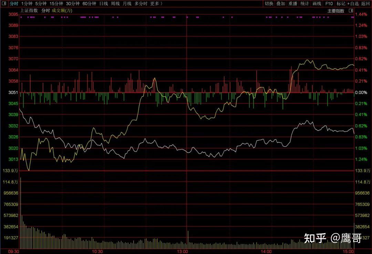Click the 切换 switch button
This screenshot has height=254, width=372.
click(269, 3)
